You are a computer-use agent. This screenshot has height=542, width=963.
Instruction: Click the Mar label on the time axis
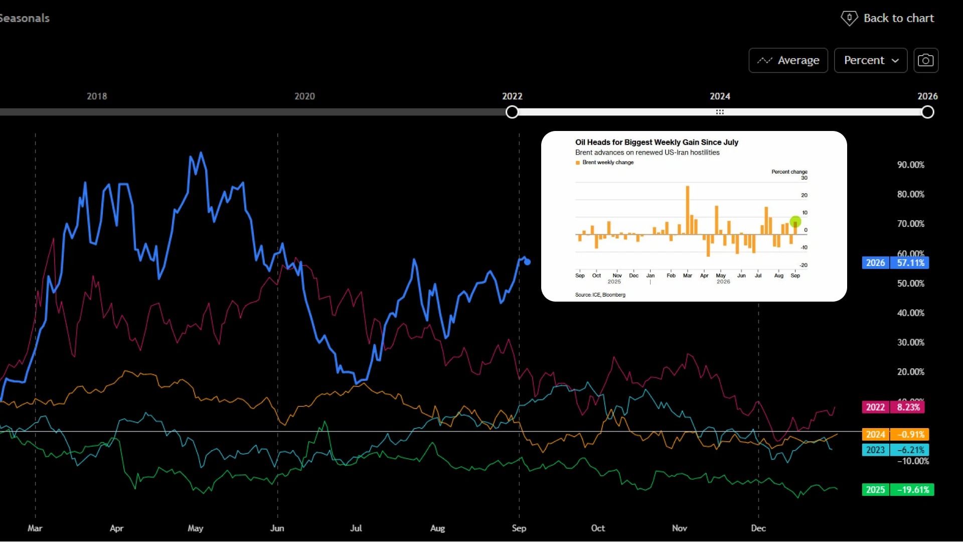35,528
